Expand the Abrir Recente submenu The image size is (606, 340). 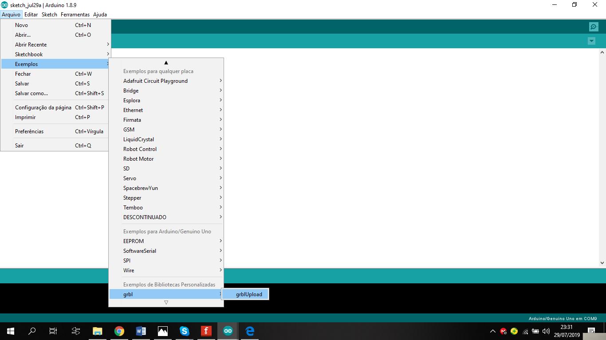55,45
